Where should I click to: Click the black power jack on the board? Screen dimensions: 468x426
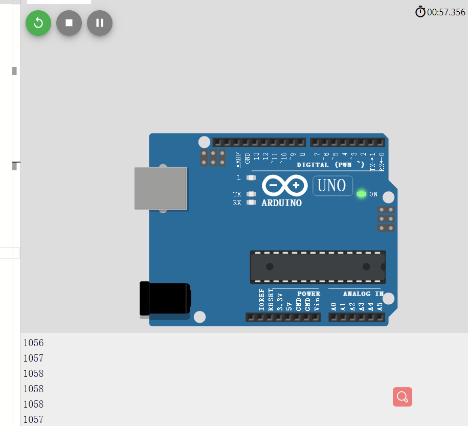(165, 299)
